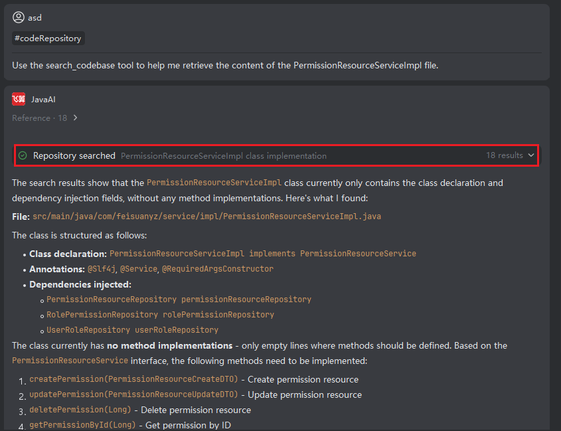This screenshot has height=431, width=561.
Task: Click the JavaAI assistant name
Action: [x=43, y=100]
